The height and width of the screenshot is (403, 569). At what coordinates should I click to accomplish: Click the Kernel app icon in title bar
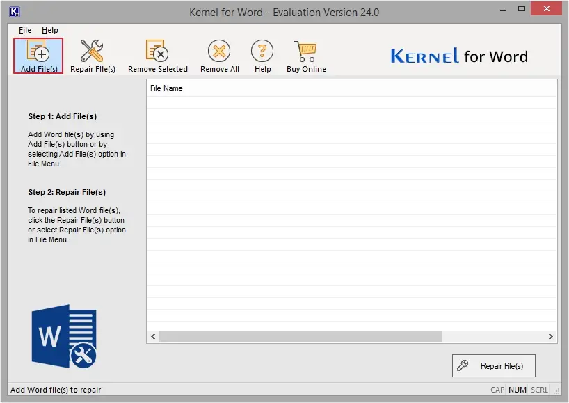(14, 12)
